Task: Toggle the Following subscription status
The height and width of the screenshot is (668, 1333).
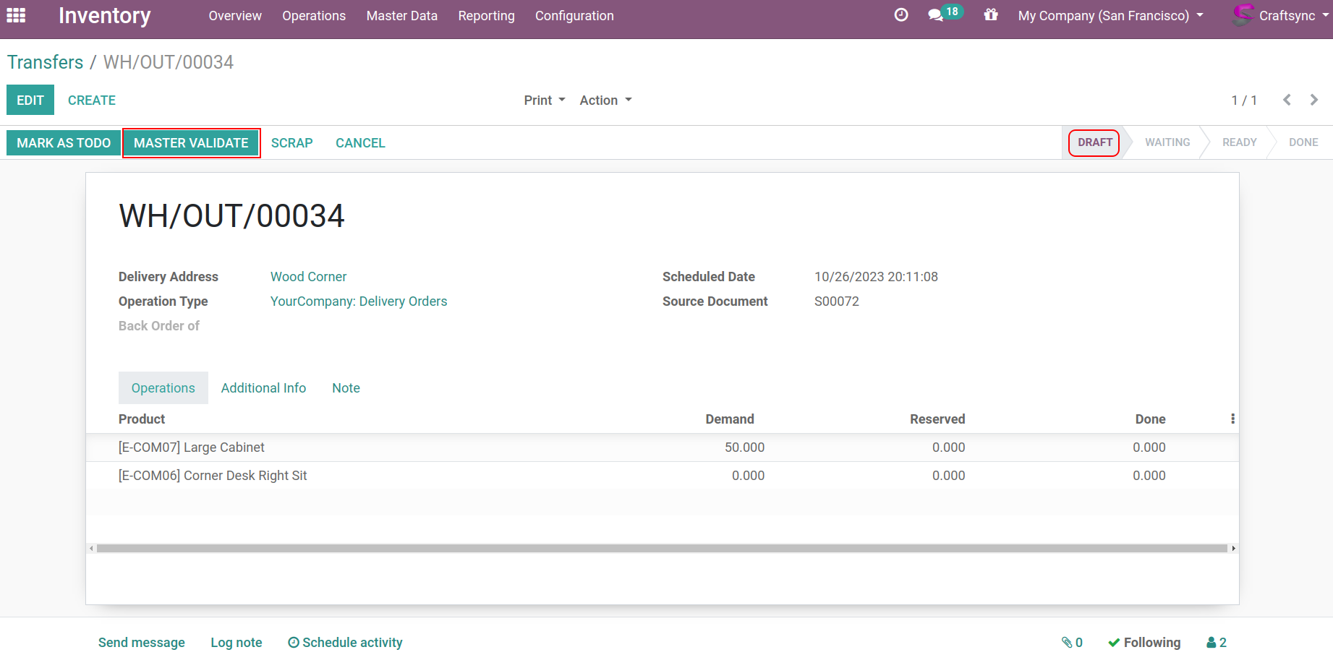Action: (1144, 642)
